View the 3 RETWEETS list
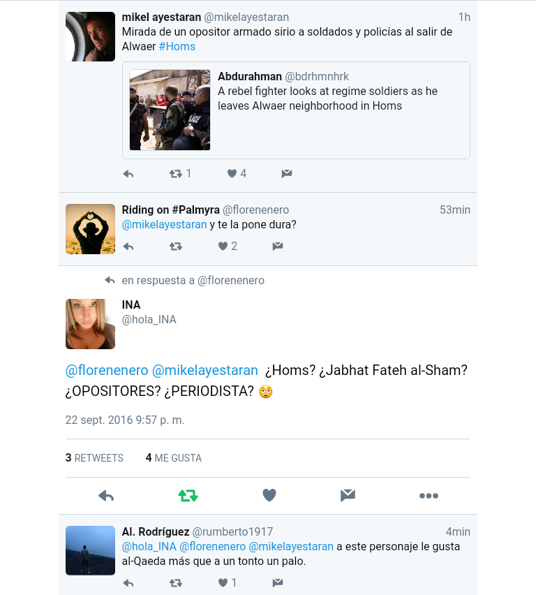536x595 pixels. coord(94,458)
